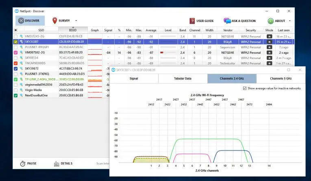Click the NETGEAR vendor cell for VM087582-2G
The width and height of the screenshot is (311, 181).
pos(228,52)
